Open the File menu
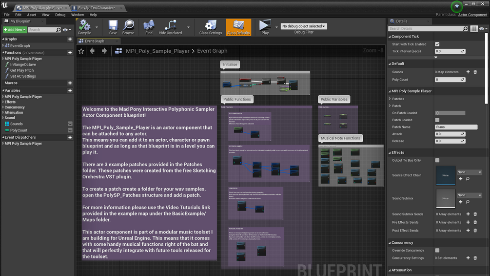Image resolution: width=490 pixels, height=276 pixels. click(6, 15)
